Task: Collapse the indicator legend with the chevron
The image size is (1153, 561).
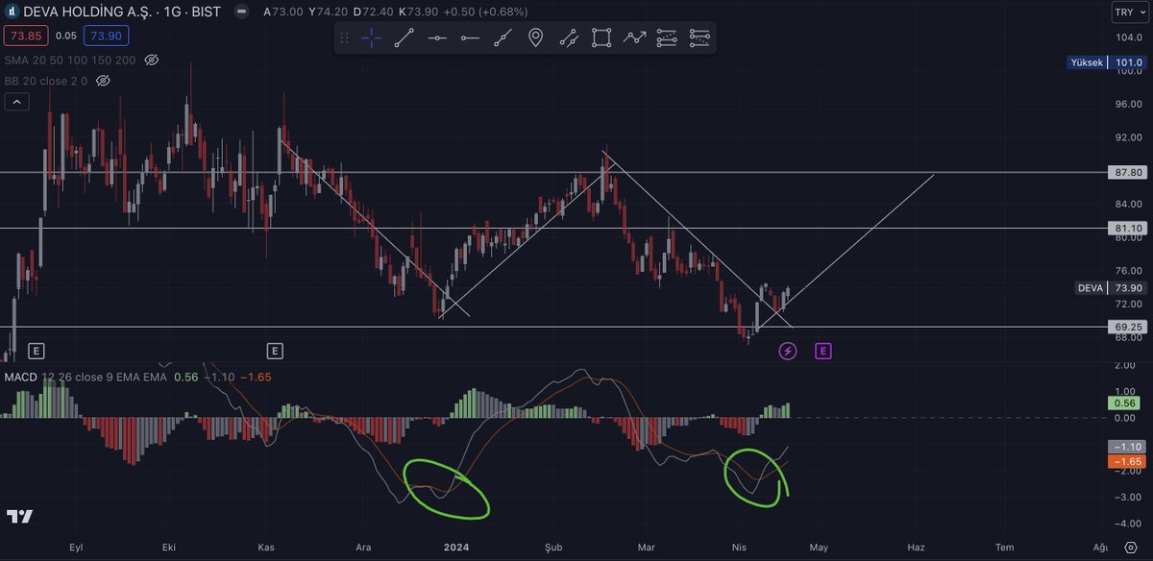Action: (14, 102)
